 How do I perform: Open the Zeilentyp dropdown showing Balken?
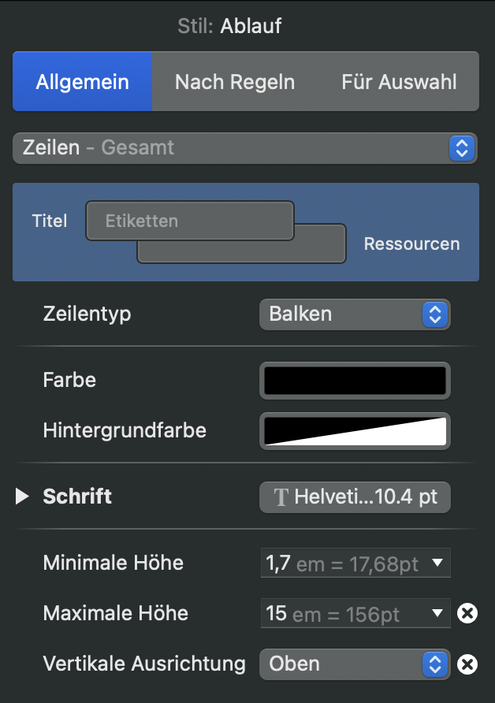(x=347, y=314)
